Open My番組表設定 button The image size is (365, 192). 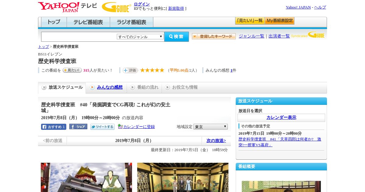pyautogui.click(x=280, y=21)
